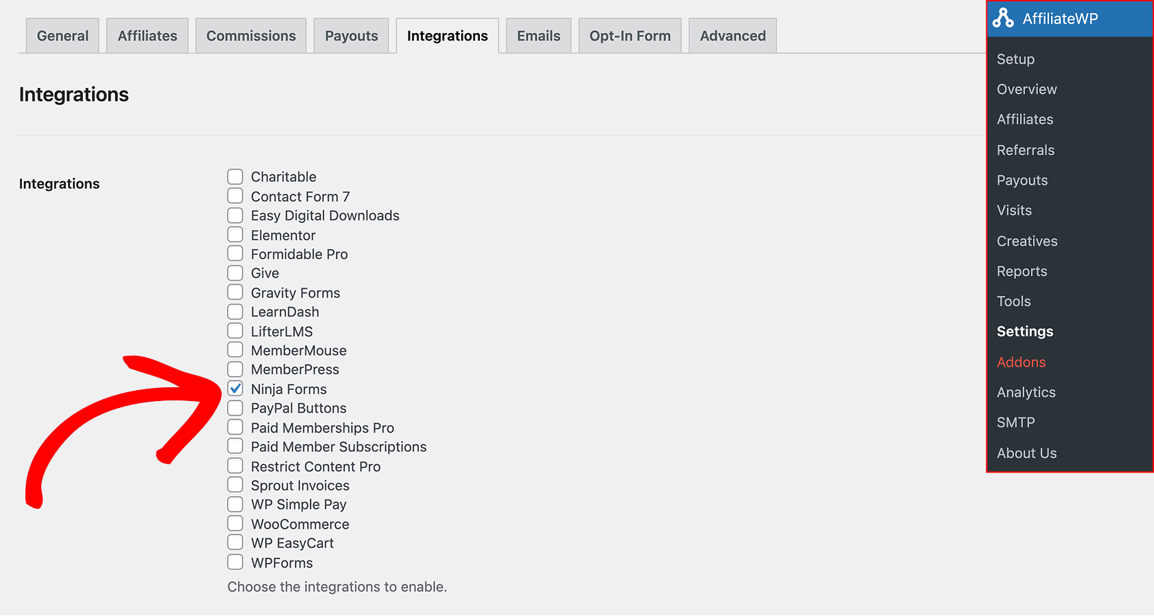1154x616 pixels.
Task: Open the Reports menu item
Action: (x=1022, y=271)
